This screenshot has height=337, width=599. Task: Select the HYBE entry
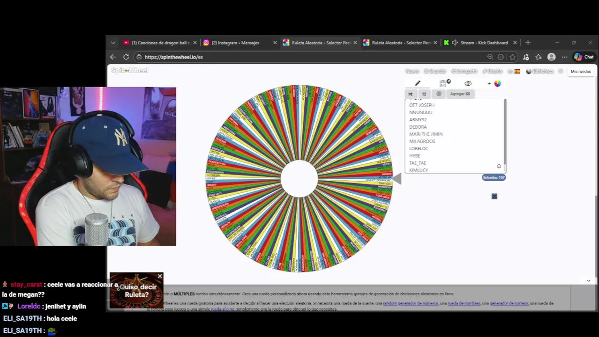tap(414, 156)
